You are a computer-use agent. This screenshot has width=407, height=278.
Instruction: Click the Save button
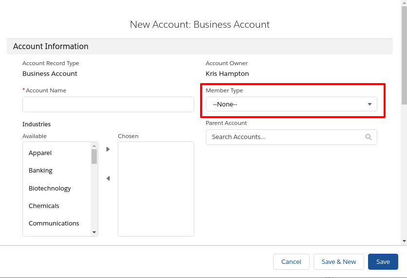pos(383,261)
